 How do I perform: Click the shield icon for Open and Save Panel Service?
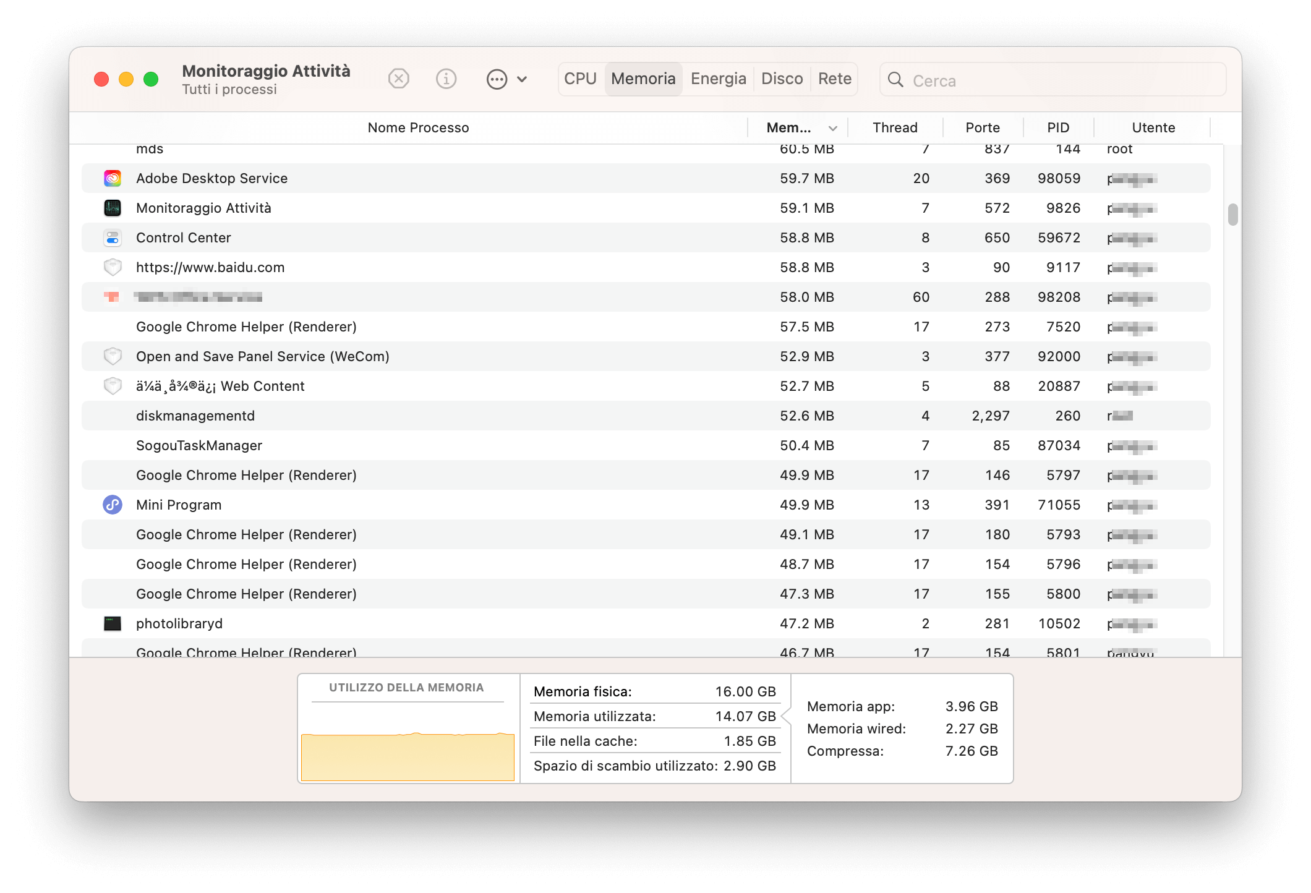pyautogui.click(x=113, y=356)
